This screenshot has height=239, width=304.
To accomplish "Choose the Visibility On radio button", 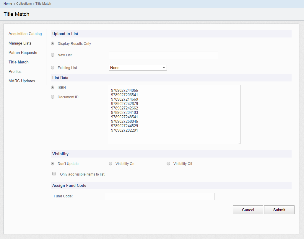I will click(x=110, y=163).
